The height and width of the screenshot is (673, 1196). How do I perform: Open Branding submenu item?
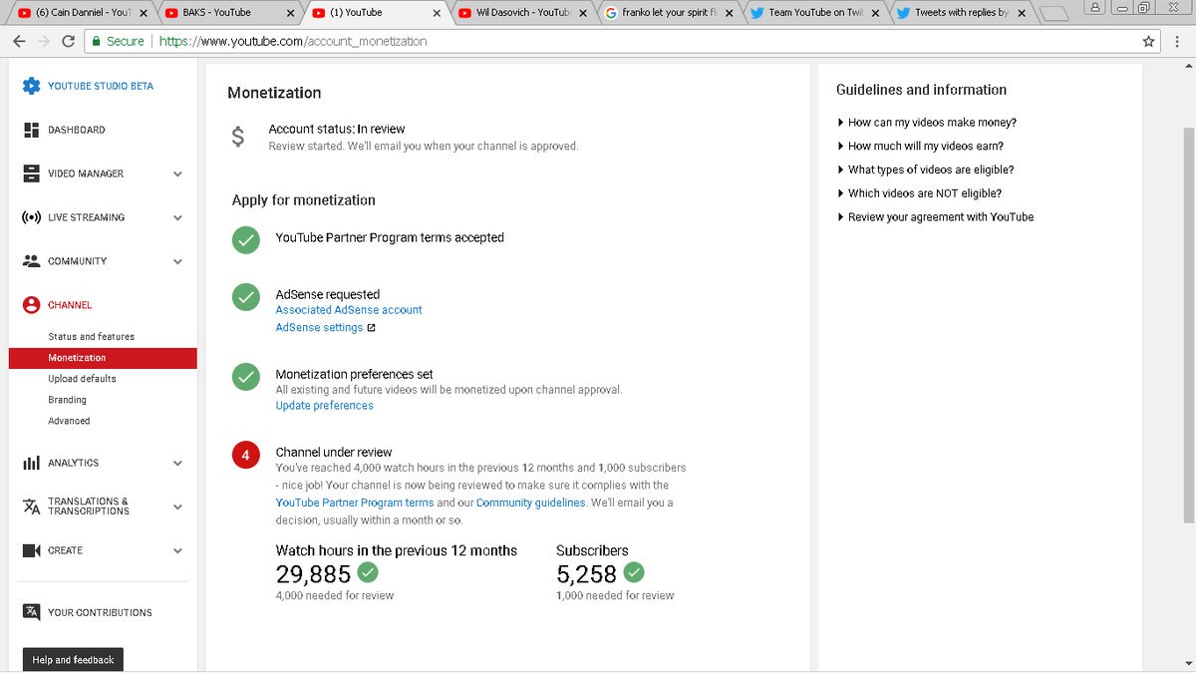pos(67,400)
